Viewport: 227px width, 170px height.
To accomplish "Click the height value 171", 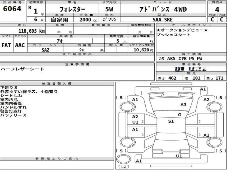I will [x=219, y=78].
